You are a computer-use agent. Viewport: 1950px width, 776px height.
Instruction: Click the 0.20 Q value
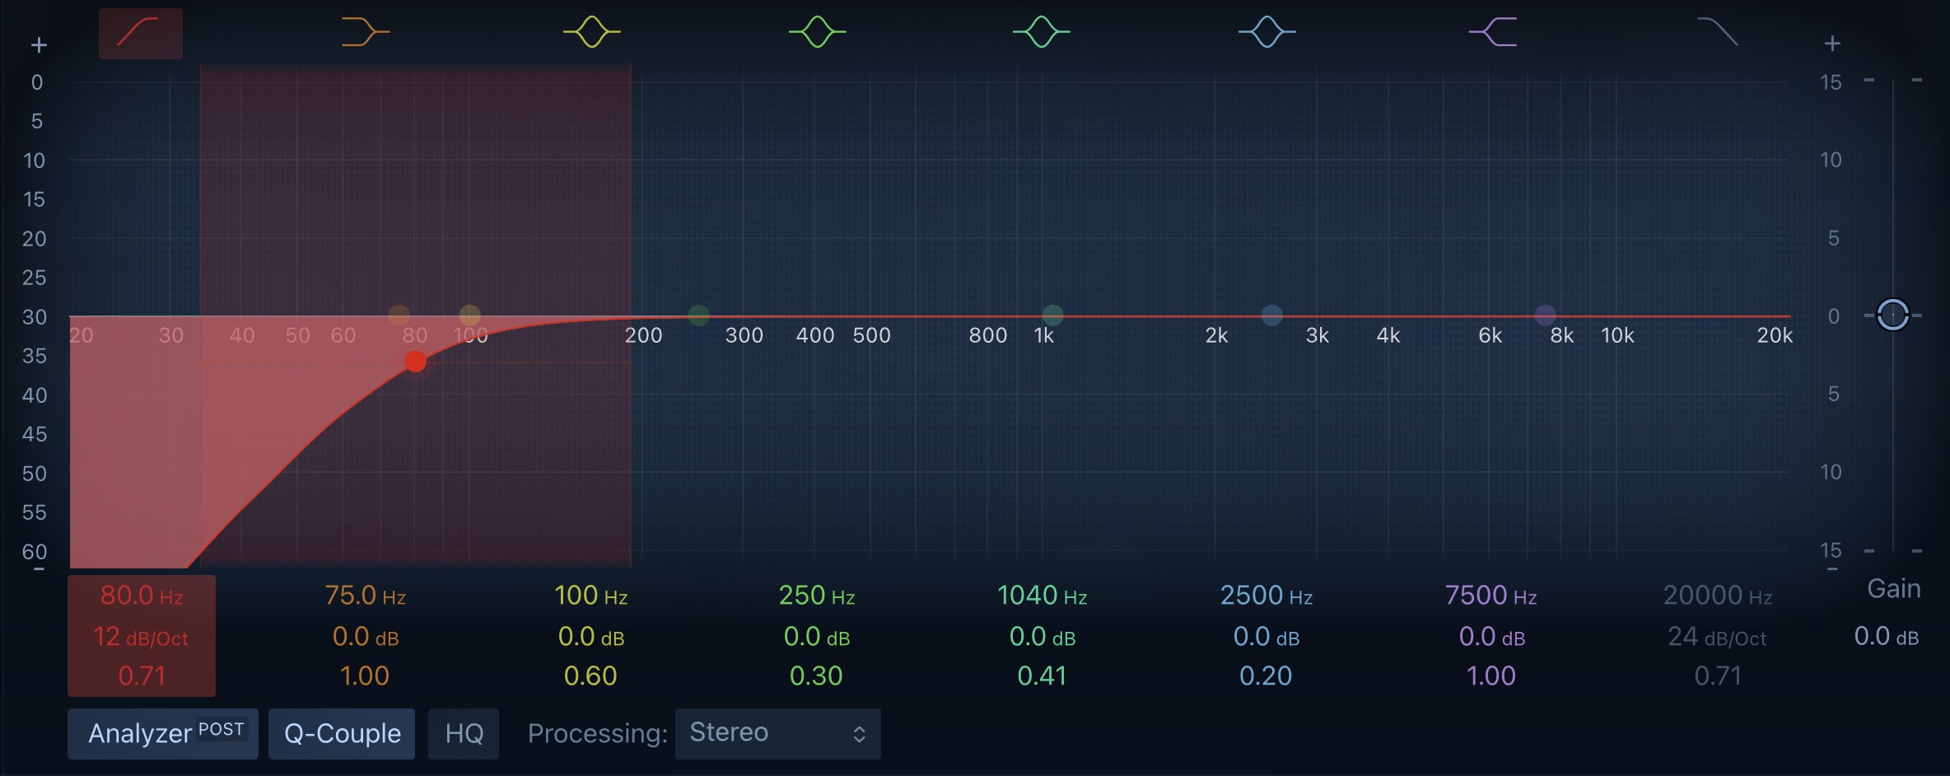click(1266, 676)
